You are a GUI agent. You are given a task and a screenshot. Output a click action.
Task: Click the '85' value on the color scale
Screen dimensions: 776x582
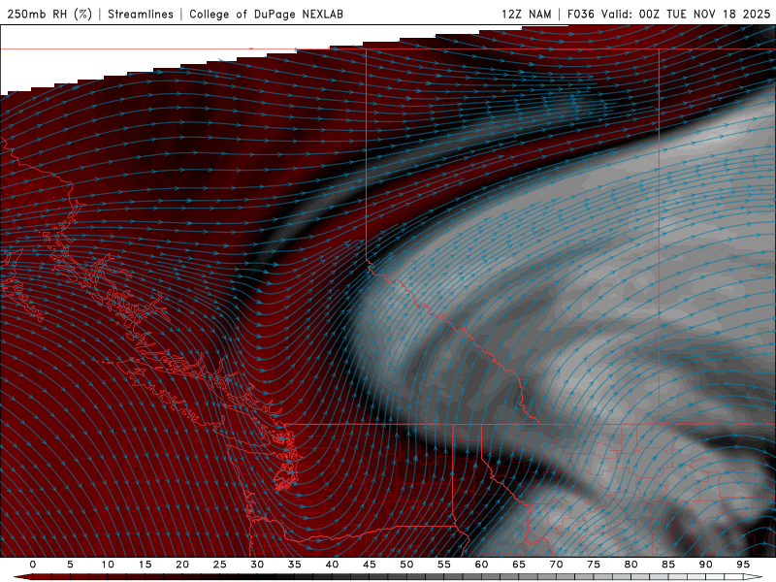pos(668,565)
